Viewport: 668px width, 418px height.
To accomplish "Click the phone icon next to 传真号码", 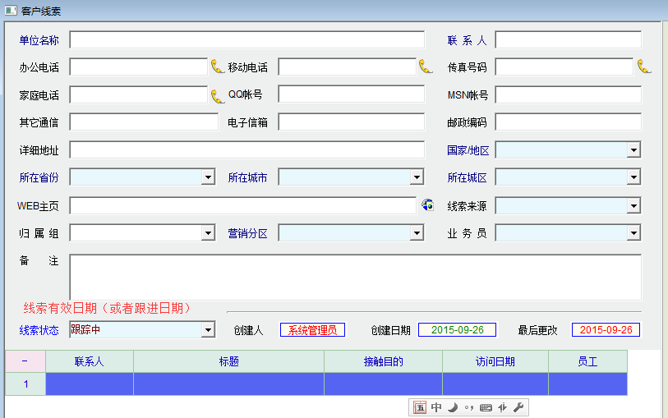I will [x=644, y=67].
